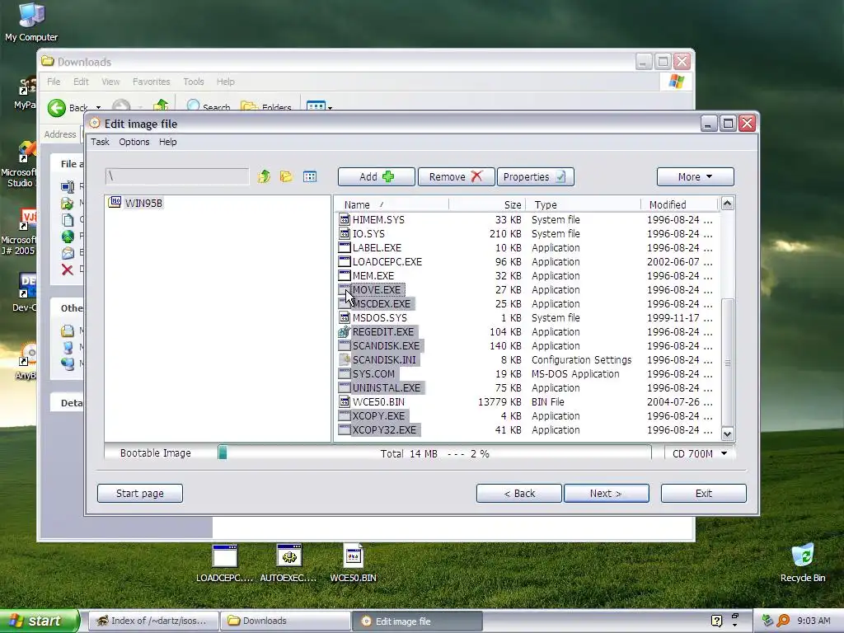Viewport: 844px width, 633px height.
Task: Open the Tools menu in the Downloads window
Action: (x=193, y=82)
